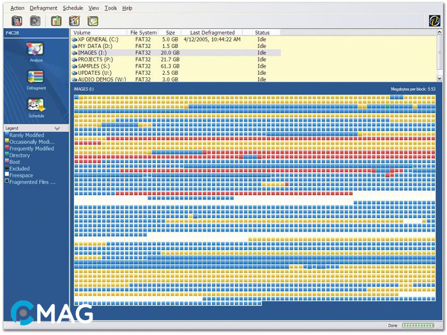The width and height of the screenshot is (447, 335).
Task: Sort by the Volume column header
Action: 98,33
